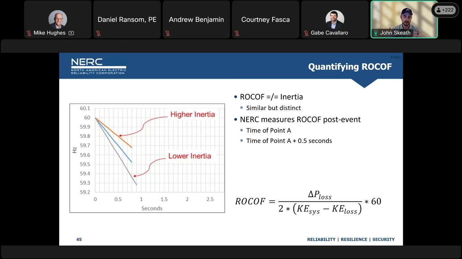Click the Similar but distinct sub-bullet

(x=274, y=108)
